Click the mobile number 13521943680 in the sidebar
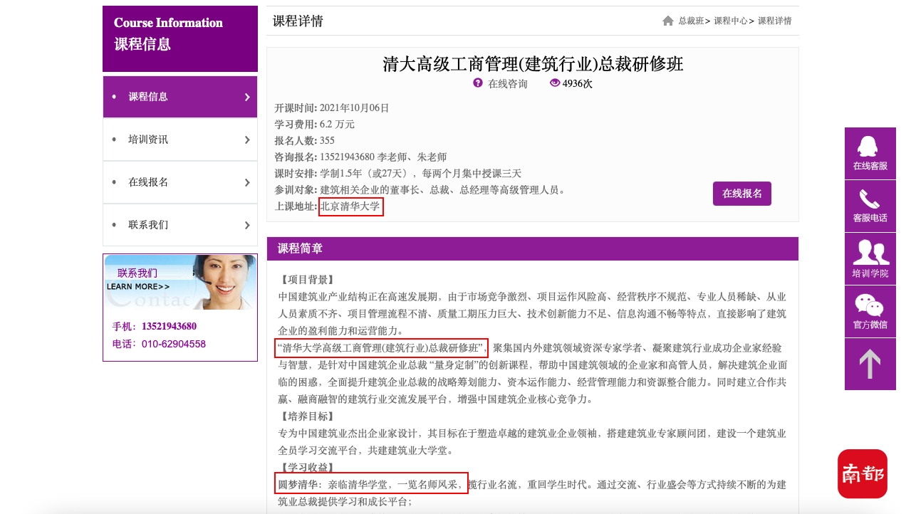This screenshot has height=514, width=911. (x=169, y=327)
